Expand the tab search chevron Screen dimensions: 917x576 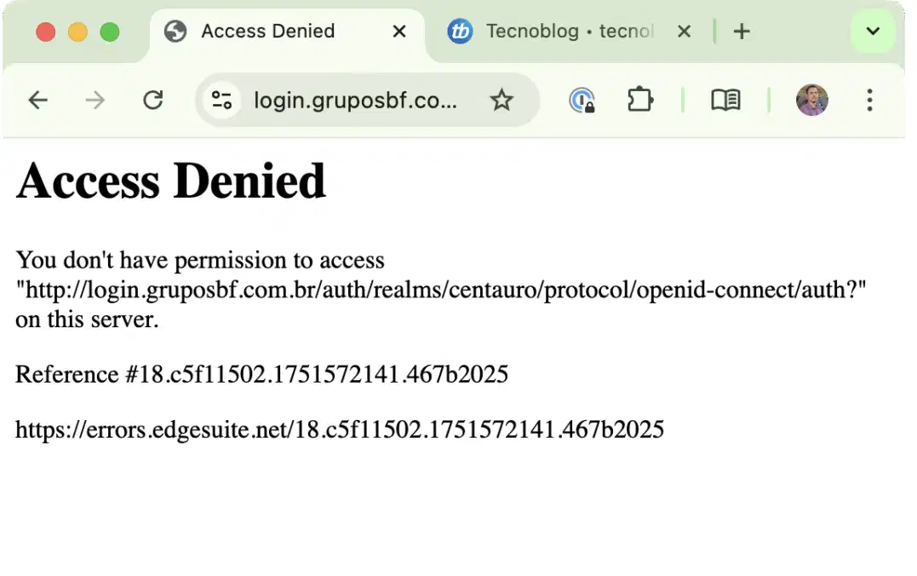point(873,31)
